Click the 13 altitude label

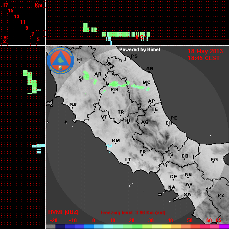[x=17, y=16]
